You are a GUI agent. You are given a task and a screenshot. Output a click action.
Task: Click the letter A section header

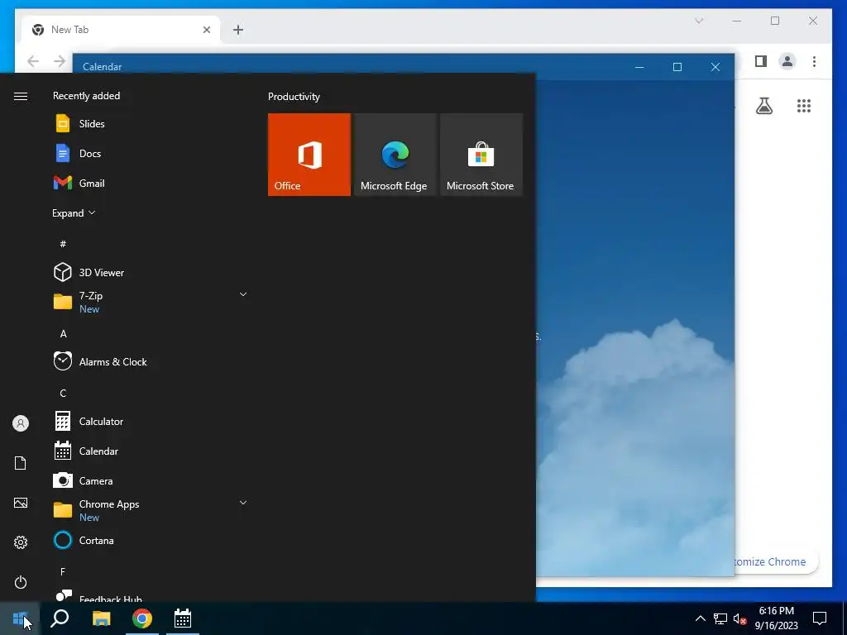(63, 334)
